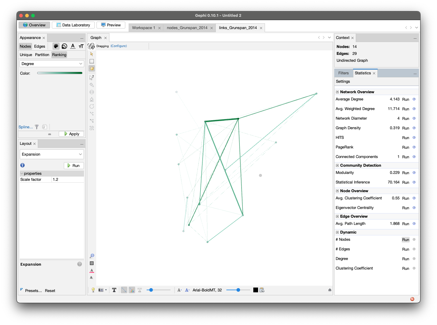Switch to the Preview view
The width and height of the screenshot is (437, 325).
111,25
